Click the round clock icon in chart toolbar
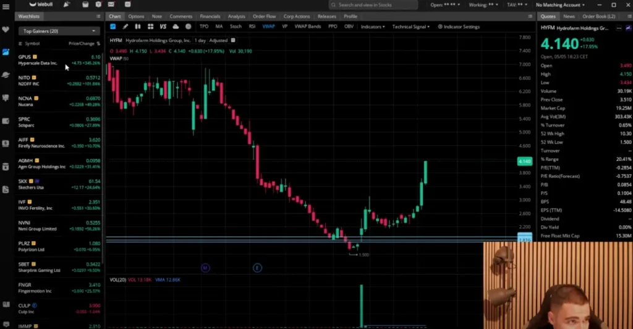The width and height of the screenshot is (633, 329). click(188, 27)
